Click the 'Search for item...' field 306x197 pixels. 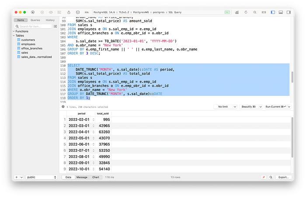[x=33, y=26]
